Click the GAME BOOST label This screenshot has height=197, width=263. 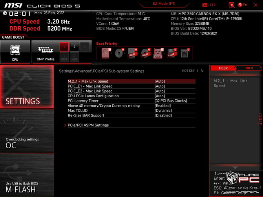point(13,37)
